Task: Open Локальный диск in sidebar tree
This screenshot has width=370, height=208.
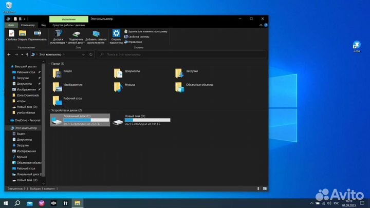Action: click(x=27, y=174)
